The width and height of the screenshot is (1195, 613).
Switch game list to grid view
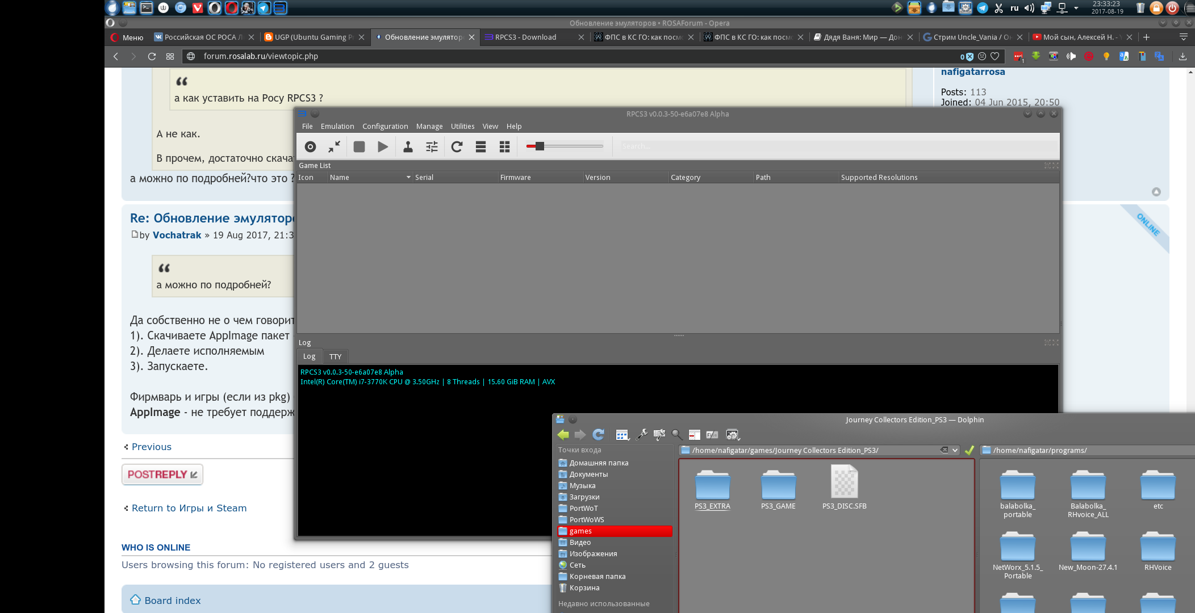click(504, 147)
